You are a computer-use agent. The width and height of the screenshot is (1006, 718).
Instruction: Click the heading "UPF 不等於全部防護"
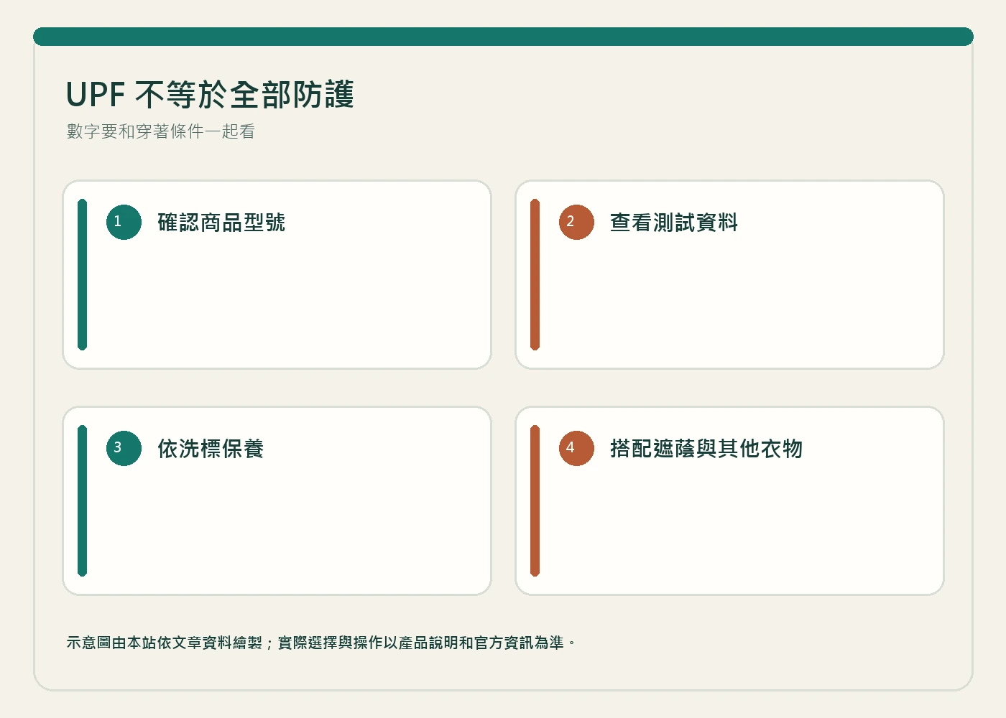point(210,94)
